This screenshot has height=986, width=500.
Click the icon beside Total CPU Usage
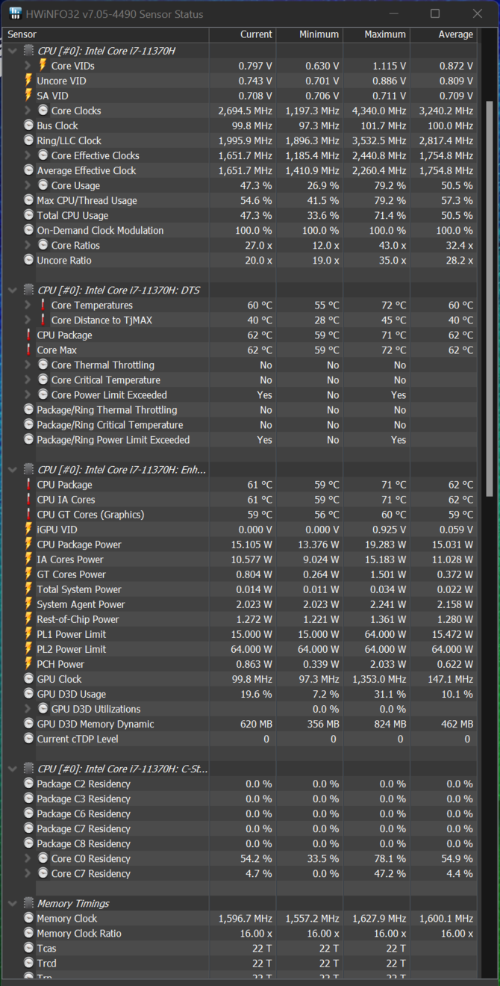pos(29,215)
